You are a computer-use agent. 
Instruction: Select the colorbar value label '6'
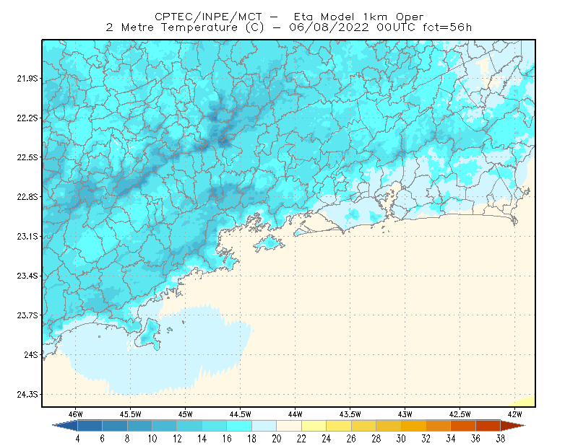(103, 439)
